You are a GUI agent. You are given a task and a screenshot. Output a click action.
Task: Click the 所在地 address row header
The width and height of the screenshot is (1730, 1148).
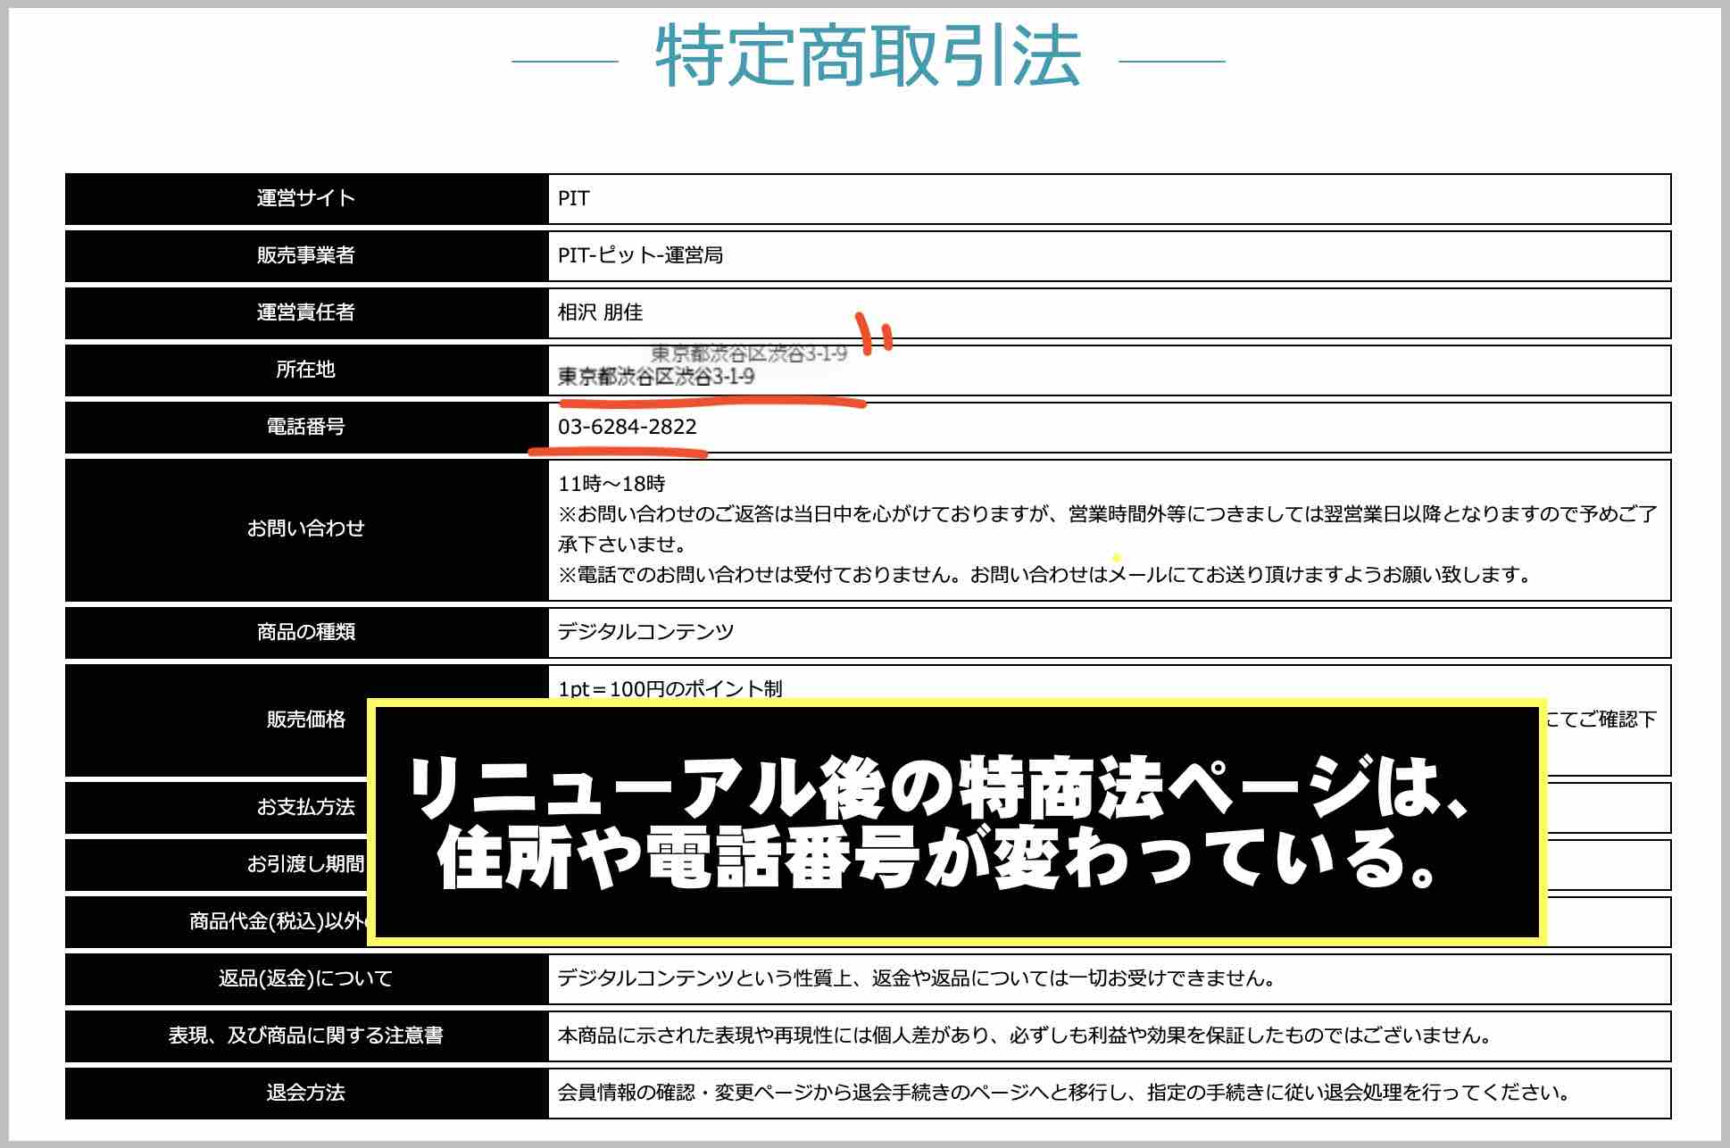point(307,370)
